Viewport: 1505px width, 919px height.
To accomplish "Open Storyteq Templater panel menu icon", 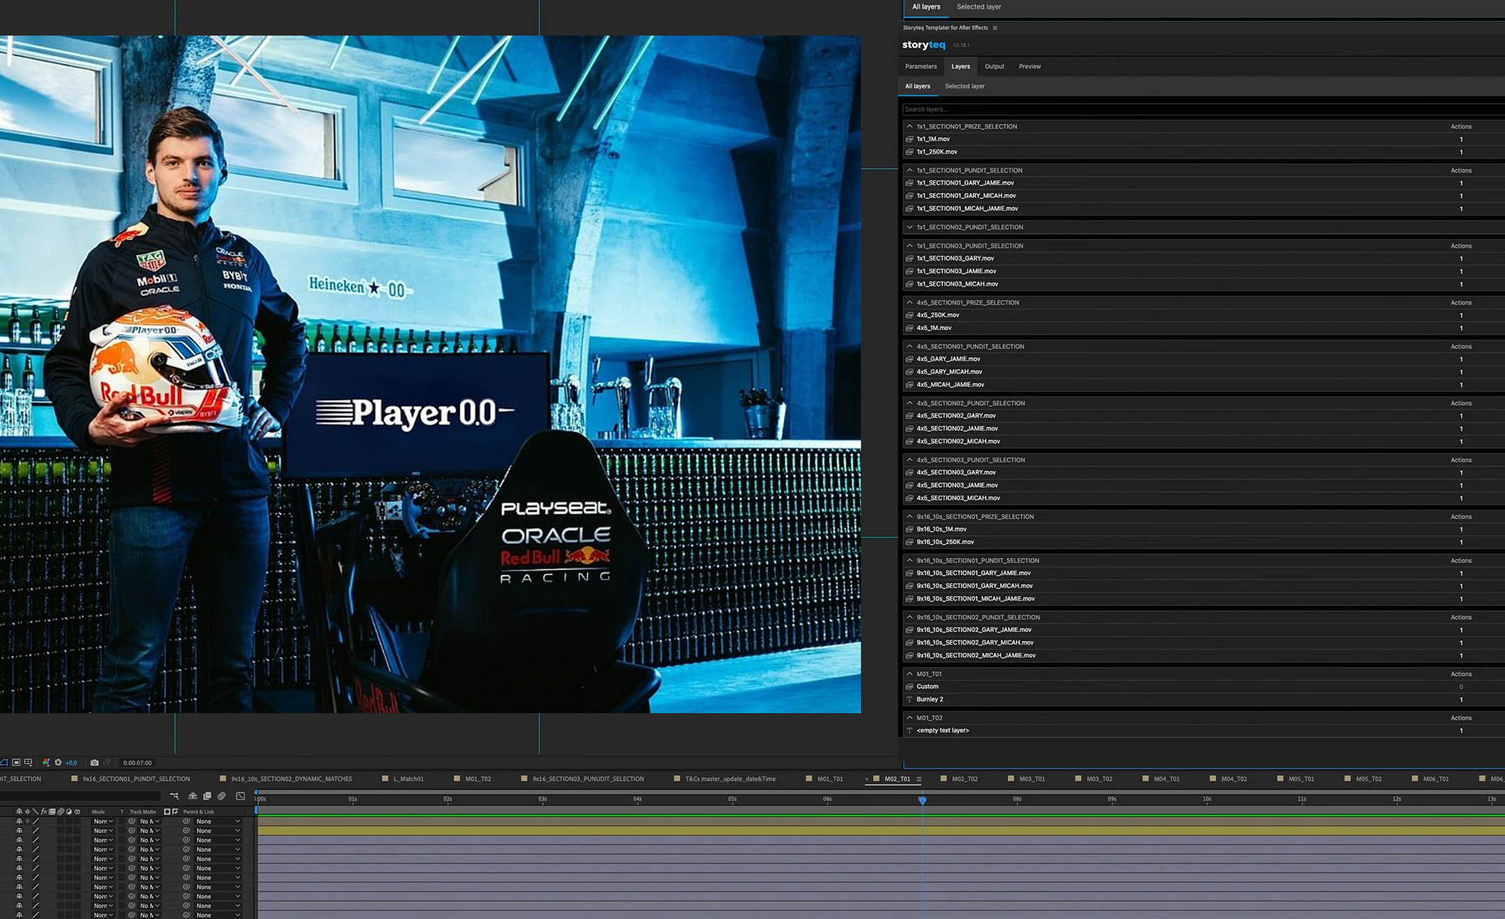I will [995, 28].
